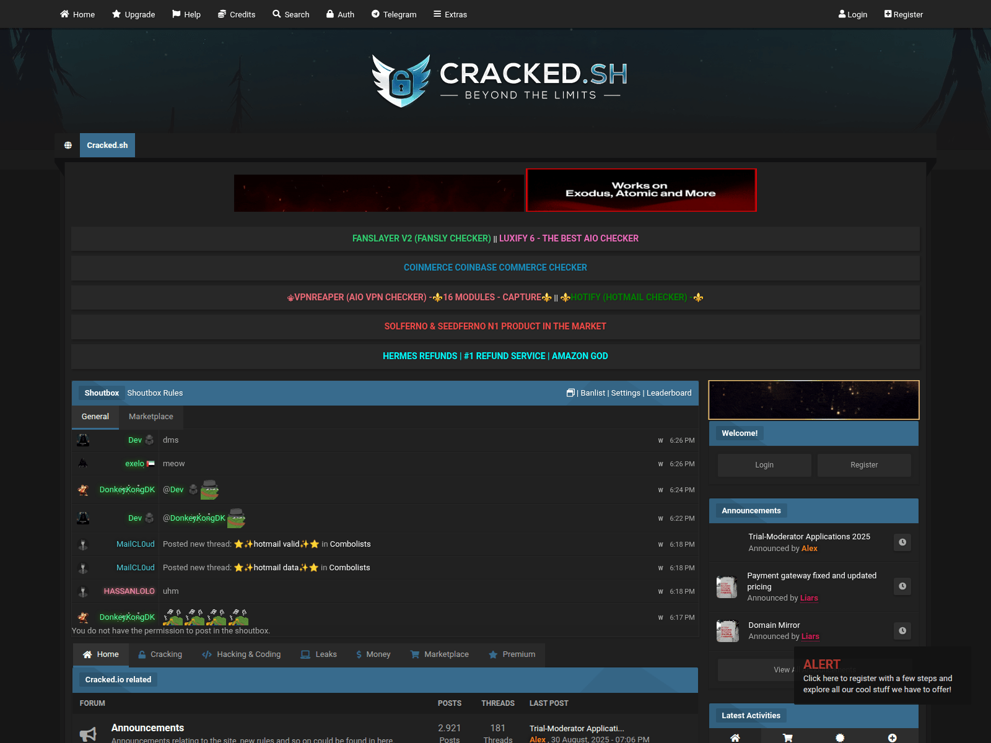Open the Exodus, Atomic and More banner ad

tap(641, 190)
